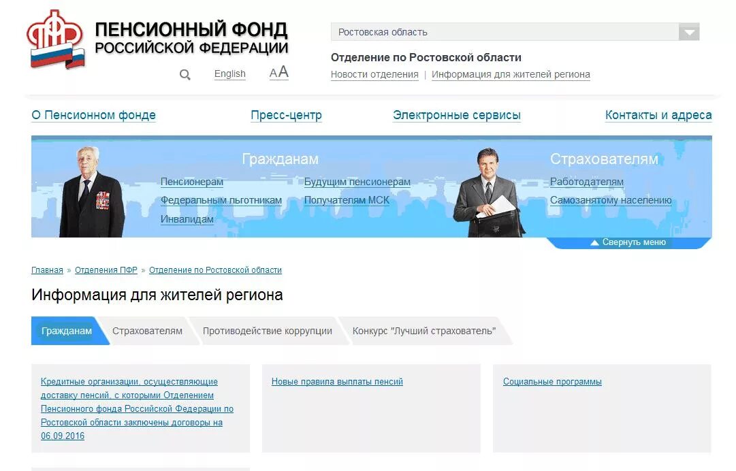Open Отделение по Ростовской области breadcrumb
736x471 pixels.
pos(215,270)
